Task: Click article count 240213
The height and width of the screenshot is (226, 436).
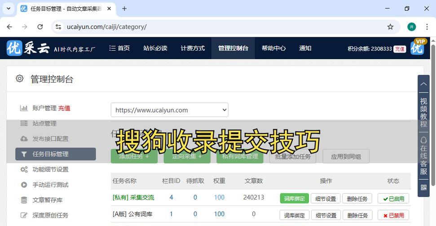Action: 254,197
